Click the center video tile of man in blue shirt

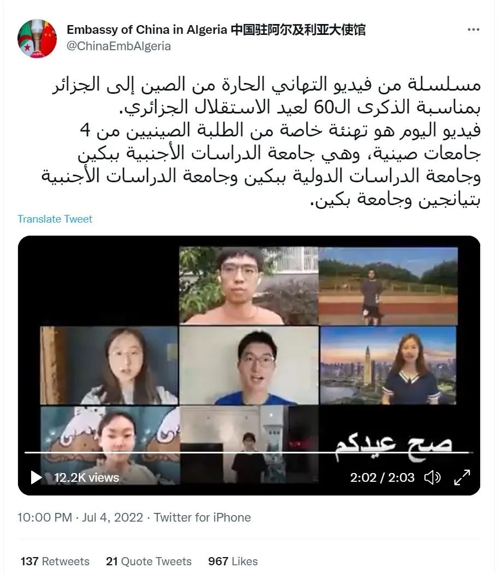[x=249, y=366]
